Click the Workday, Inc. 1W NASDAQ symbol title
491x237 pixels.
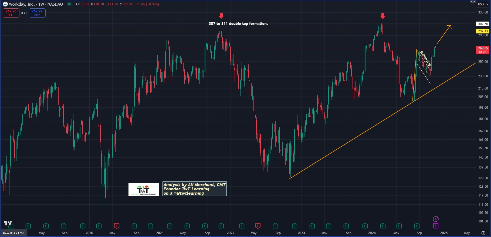36,4
